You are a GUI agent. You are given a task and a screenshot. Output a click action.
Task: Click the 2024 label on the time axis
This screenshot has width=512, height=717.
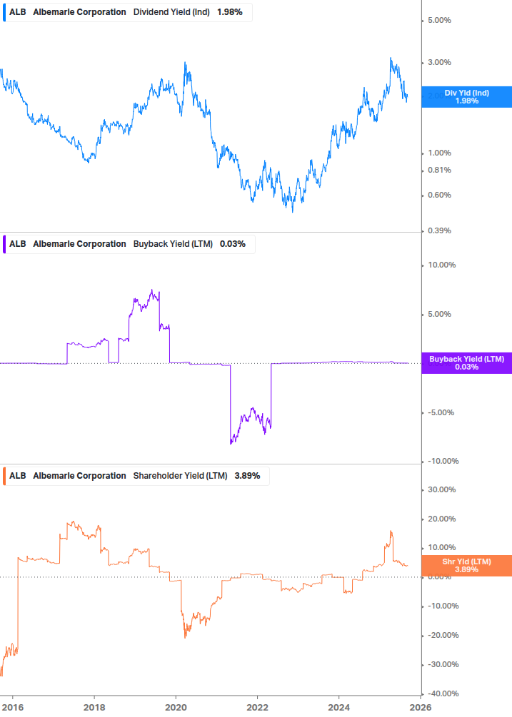tap(338, 707)
